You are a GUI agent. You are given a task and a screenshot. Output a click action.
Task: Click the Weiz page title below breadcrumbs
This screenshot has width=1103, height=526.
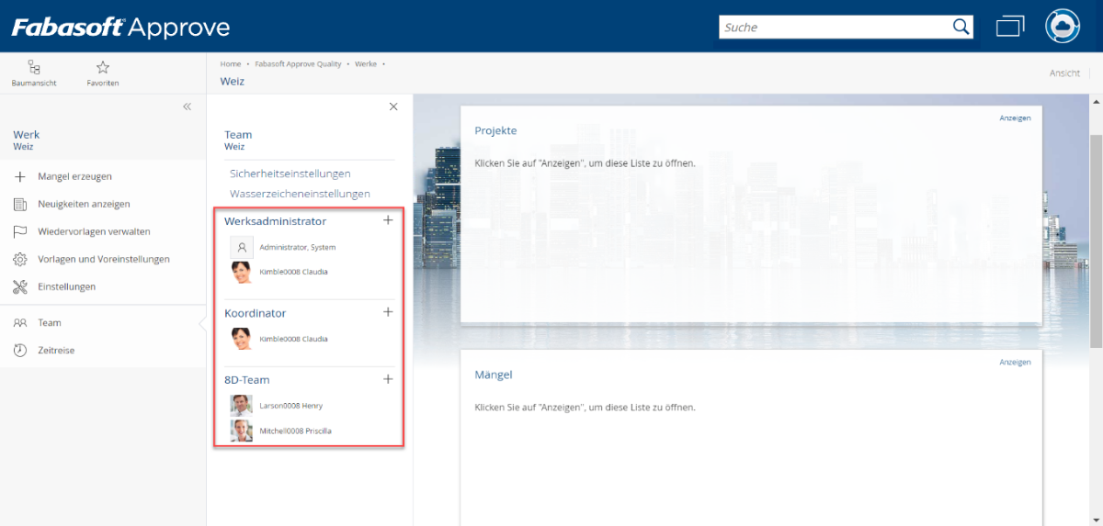pos(233,81)
